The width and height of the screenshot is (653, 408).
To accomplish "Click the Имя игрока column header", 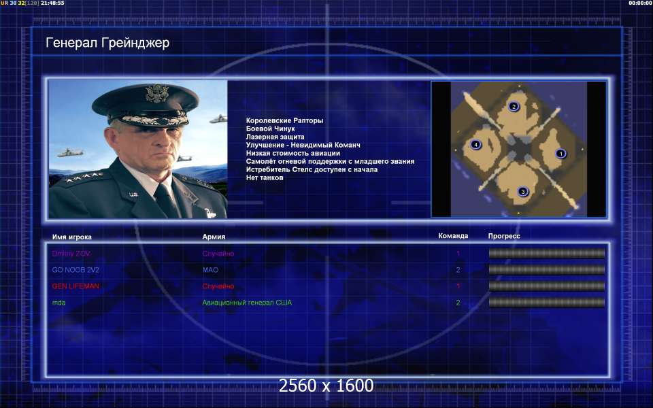I will click(71, 237).
